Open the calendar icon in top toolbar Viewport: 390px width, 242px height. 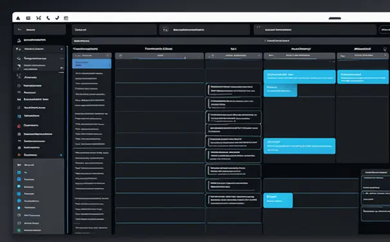coord(66,18)
